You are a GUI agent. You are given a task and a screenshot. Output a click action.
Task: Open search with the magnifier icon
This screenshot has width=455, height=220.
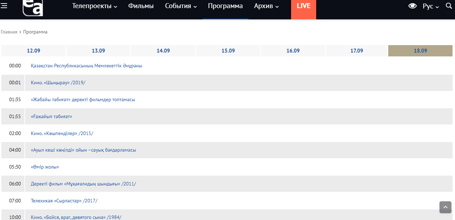click(448, 6)
